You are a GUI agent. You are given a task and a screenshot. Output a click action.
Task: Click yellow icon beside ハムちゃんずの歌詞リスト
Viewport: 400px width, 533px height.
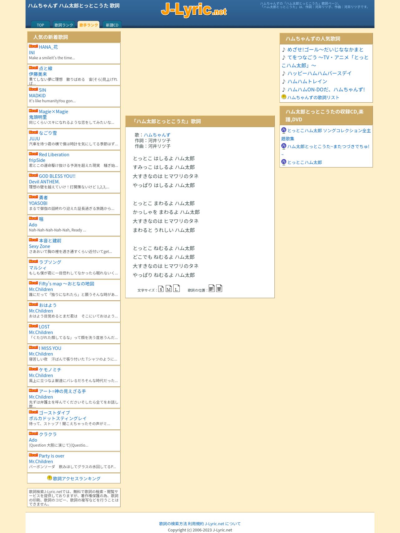pyautogui.click(x=284, y=97)
